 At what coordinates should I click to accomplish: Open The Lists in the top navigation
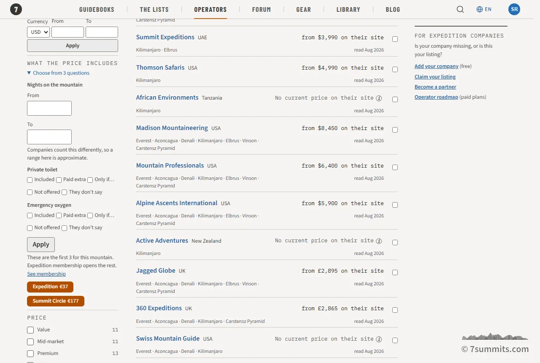point(154,9)
